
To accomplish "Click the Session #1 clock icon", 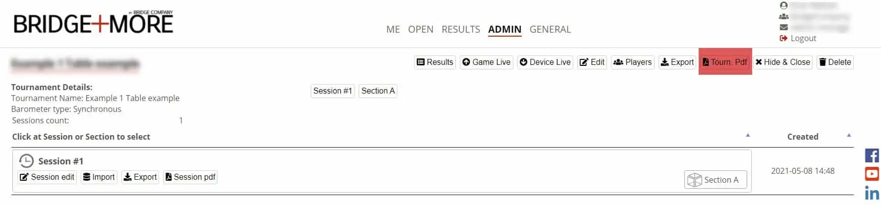I will point(26,161).
